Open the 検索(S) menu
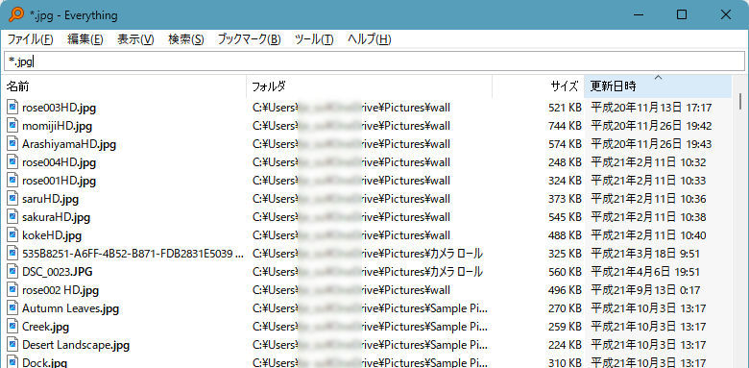This screenshot has height=368, width=749. click(186, 39)
